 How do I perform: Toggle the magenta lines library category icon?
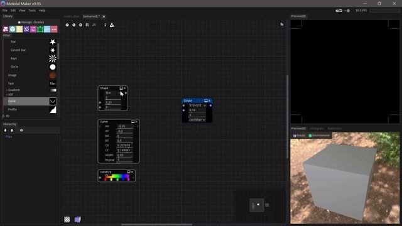(33, 30)
